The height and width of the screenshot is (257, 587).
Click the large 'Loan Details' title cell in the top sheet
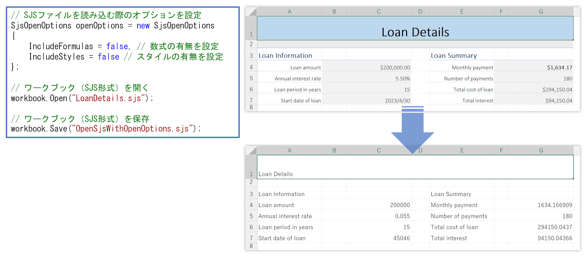415,28
